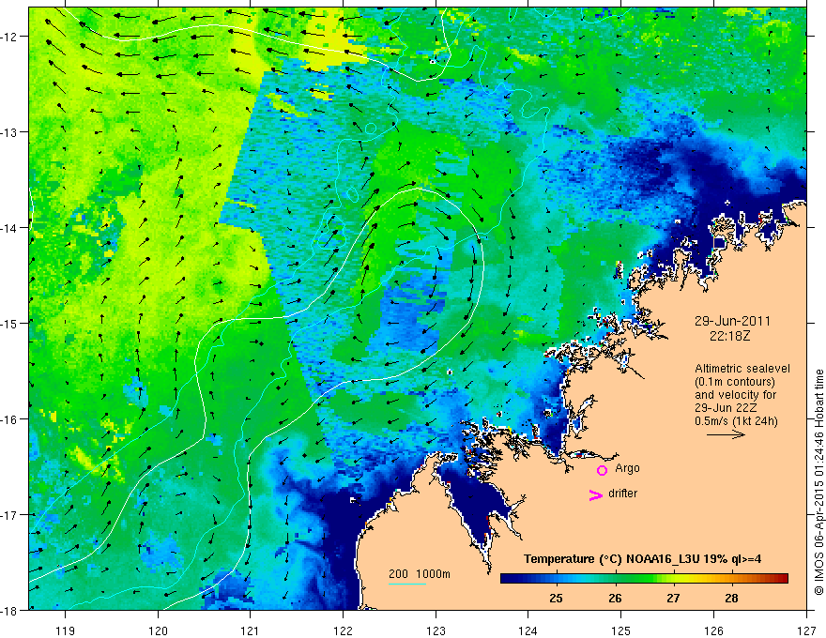The image size is (826, 638).
Task: Click the "22:18Z" time label
Action: pyautogui.click(x=729, y=336)
